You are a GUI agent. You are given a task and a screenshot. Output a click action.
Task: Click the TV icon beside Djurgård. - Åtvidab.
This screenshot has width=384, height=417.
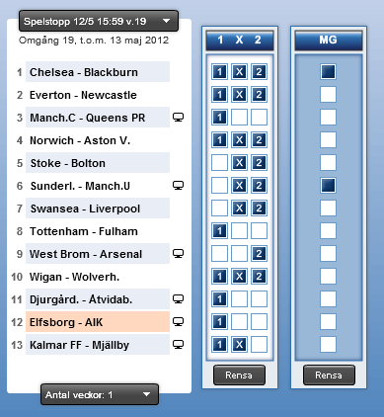(x=178, y=299)
